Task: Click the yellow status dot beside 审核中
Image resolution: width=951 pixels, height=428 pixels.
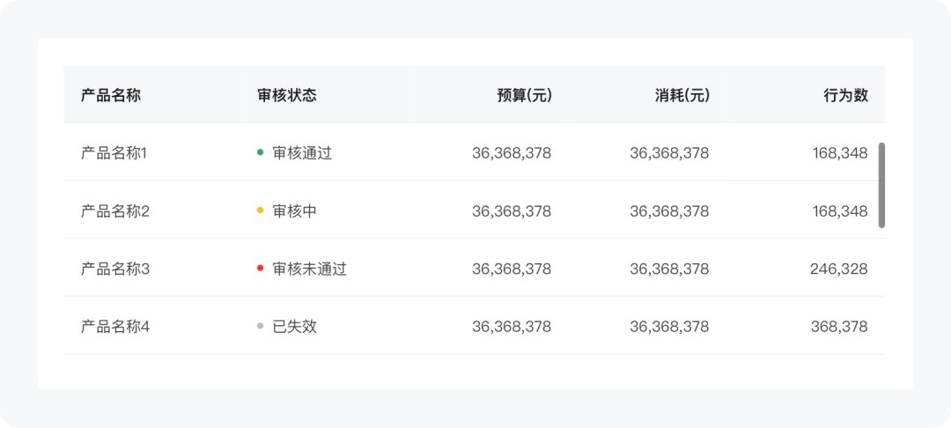Action: coord(260,210)
